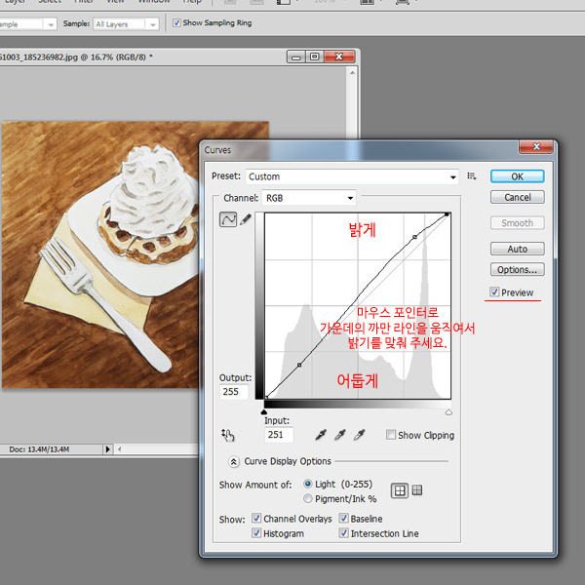The height and width of the screenshot is (585, 585).
Task: Open the Sample All Layers dropdown
Action: click(126, 24)
